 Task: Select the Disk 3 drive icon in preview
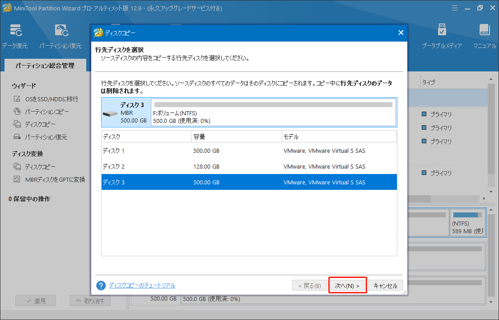(110, 113)
